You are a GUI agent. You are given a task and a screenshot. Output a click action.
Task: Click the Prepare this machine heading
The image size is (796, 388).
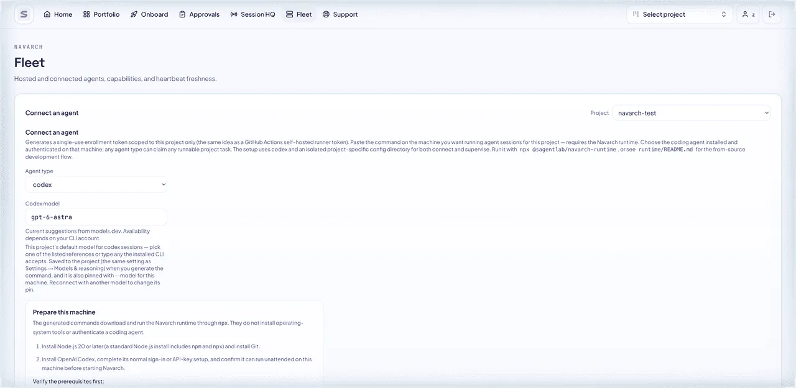coord(64,312)
